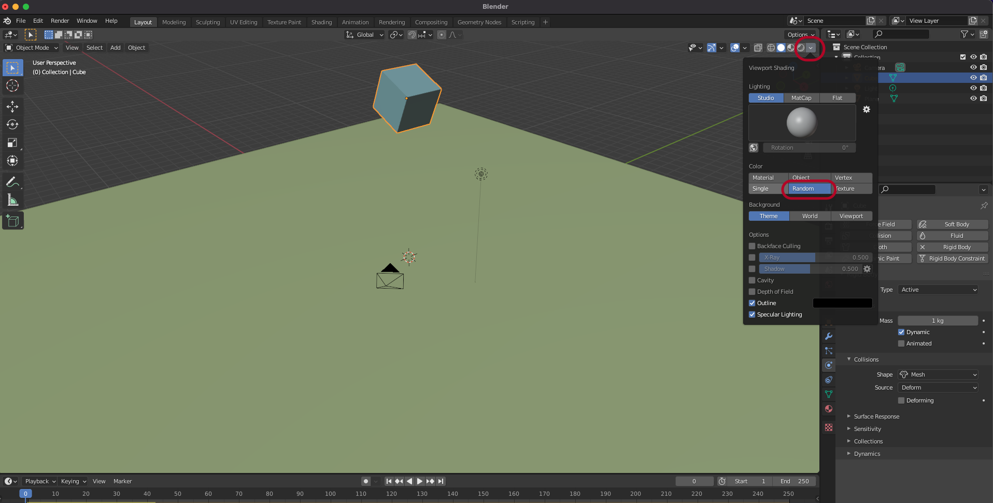Image resolution: width=993 pixels, height=503 pixels.
Task: Select the Annotate tool
Action: [x=13, y=182]
